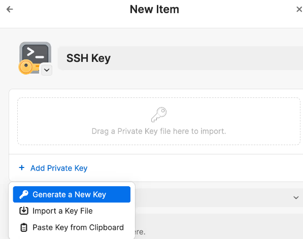
Task: Go back using the left arrow
Action: click(x=10, y=9)
